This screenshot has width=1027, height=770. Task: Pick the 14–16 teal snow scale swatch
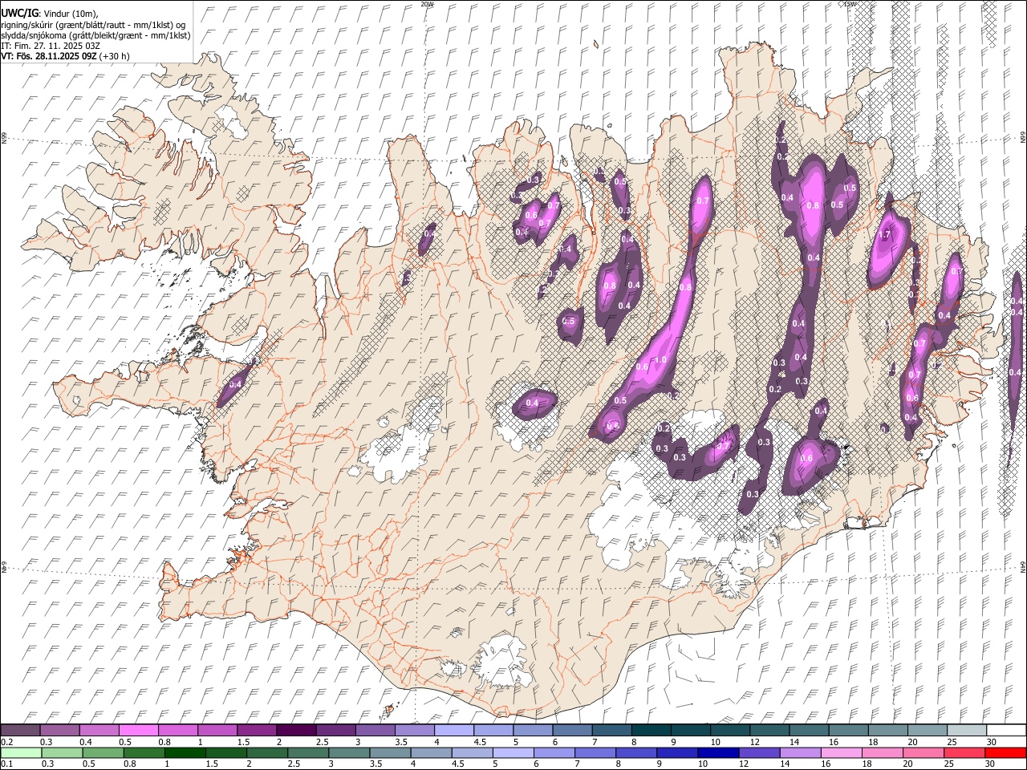coord(808,731)
